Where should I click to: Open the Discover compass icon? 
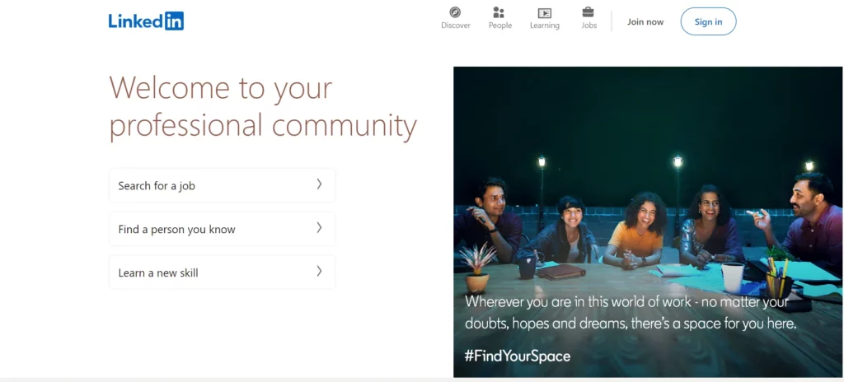455,12
